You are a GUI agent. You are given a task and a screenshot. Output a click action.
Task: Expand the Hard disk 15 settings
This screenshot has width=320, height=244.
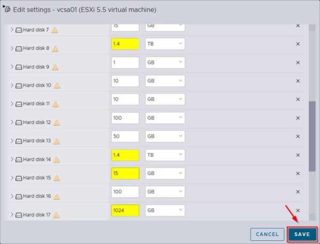click(x=12, y=178)
